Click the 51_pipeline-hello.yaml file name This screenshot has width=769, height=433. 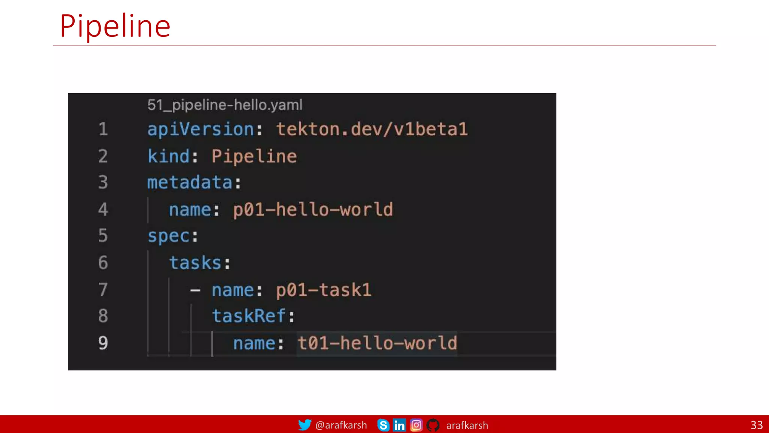(x=225, y=105)
